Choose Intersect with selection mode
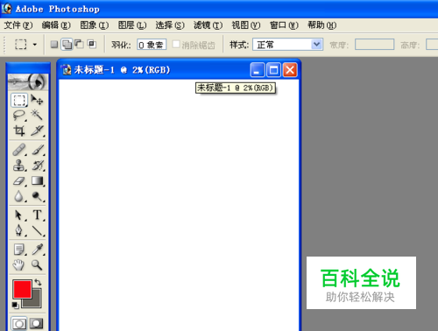Screen dimensions: 438x331 [x=92, y=45]
